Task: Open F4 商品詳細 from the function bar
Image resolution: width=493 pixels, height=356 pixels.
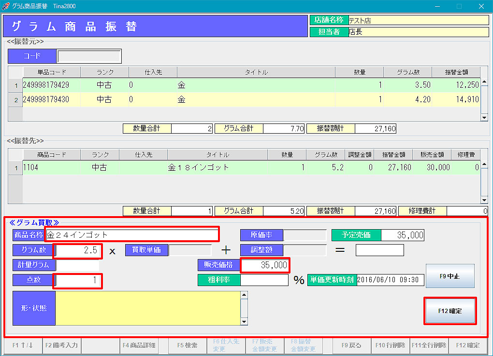Action: click(139, 345)
